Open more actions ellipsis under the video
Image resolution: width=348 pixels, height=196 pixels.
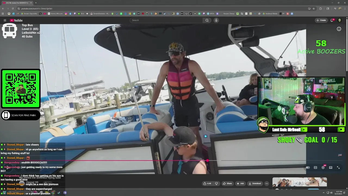[x=266, y=183]
